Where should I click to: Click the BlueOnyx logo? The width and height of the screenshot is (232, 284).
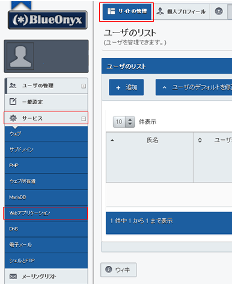tap(47, 20)
